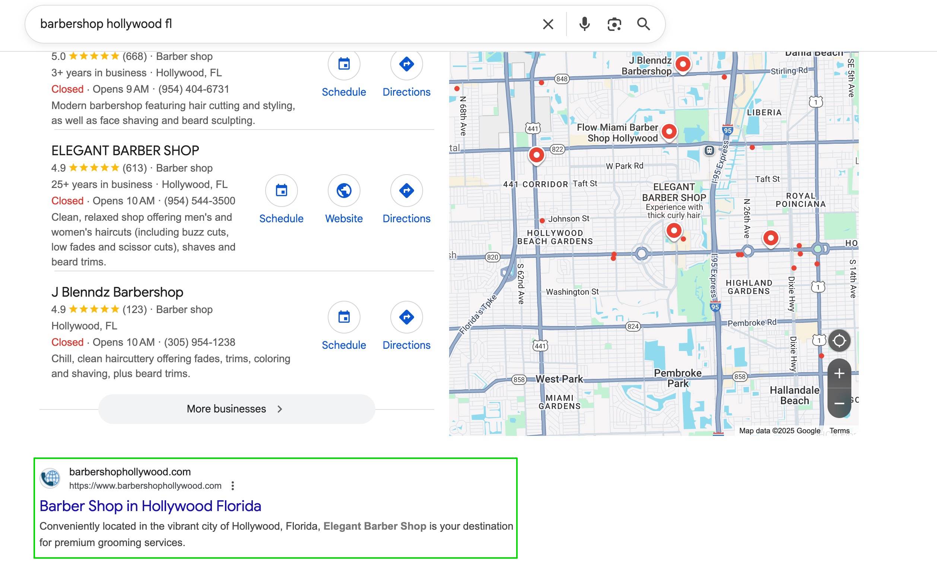Click 'Opens 9 AM' hours text
The image size is (937, 571).
pos(121,89)
